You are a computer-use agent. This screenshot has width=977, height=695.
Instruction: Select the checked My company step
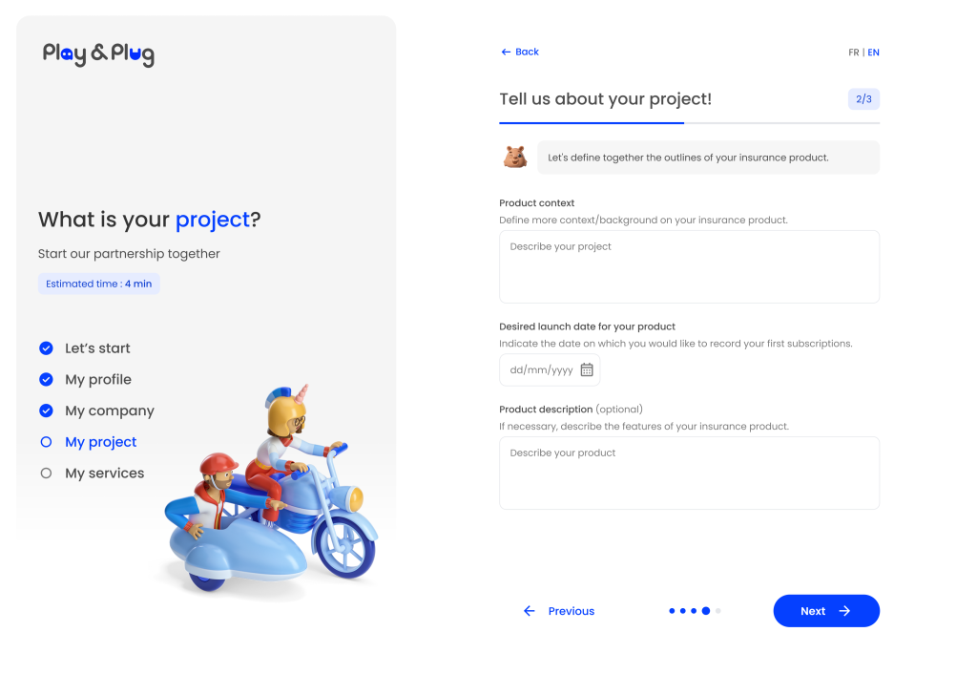46,411
